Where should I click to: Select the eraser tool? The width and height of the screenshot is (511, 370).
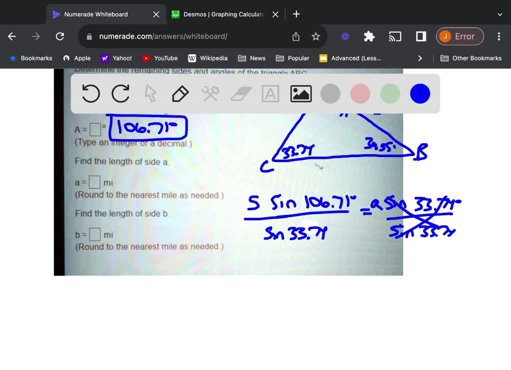click(240, 93)
